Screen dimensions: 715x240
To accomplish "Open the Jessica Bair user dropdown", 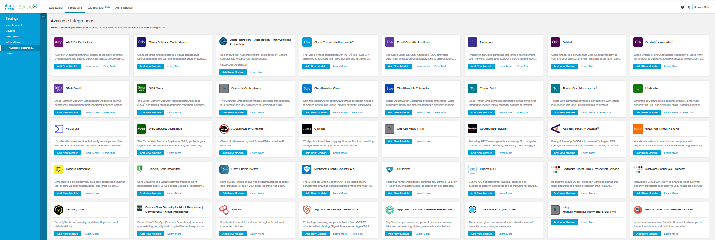I will (x=703, y=7).
